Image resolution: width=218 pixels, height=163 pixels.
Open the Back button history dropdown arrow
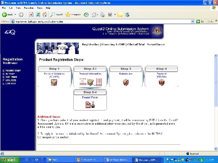(15, 14)
